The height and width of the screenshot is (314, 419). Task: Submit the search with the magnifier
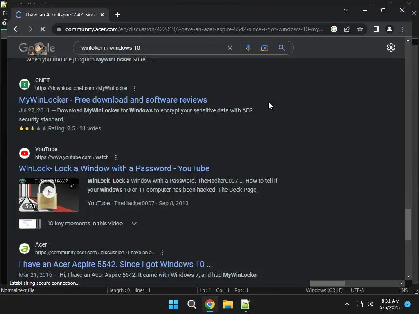(x=282, y=48)
